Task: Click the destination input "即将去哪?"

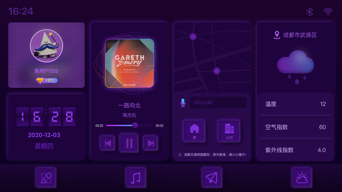Action: click(x=218, y=103)
